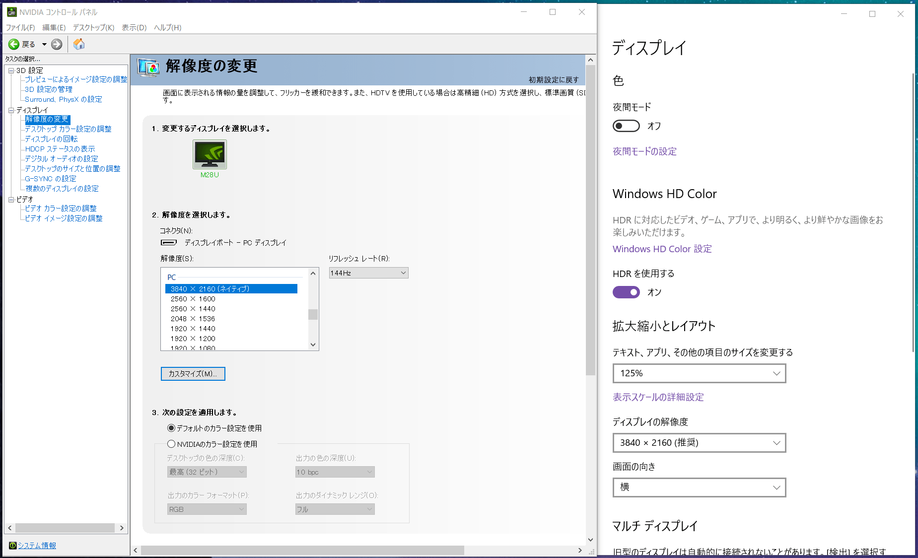Click the カスタマイズ(M)... button
Viewport: 918px width, 558px height.
tap(193, 374)
